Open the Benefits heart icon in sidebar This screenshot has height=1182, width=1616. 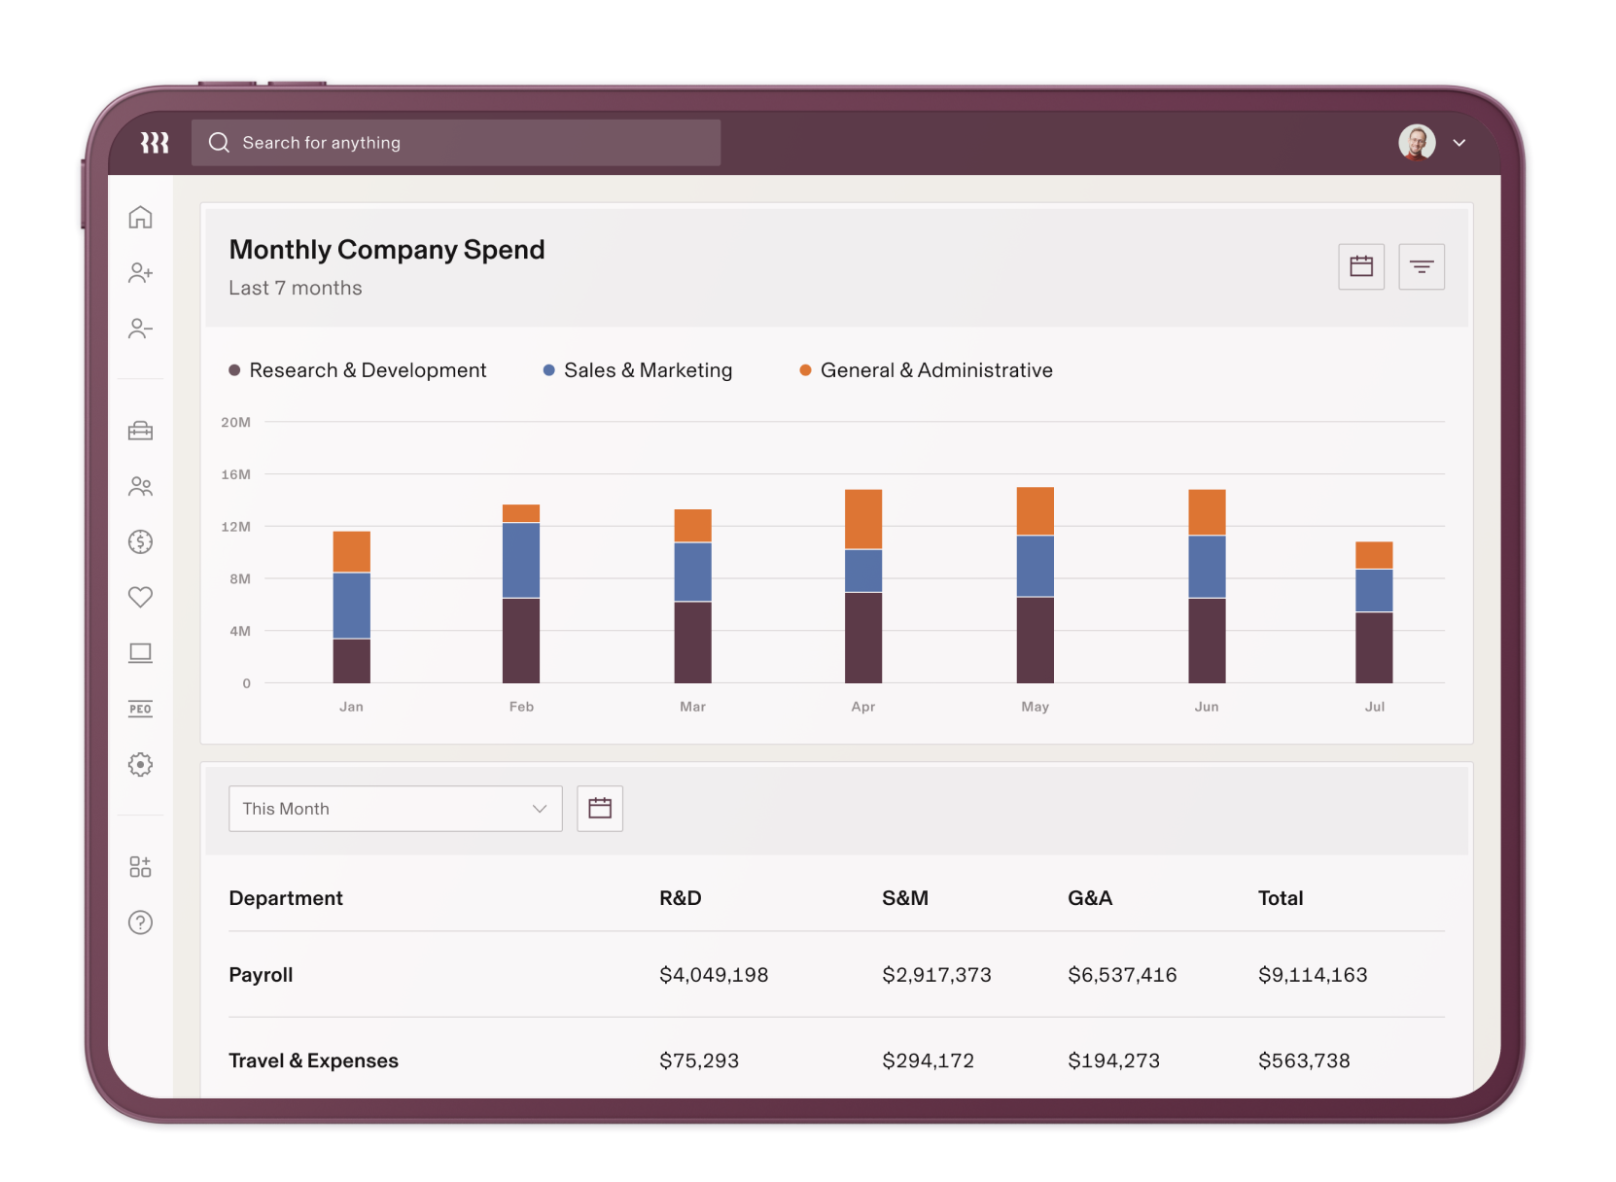click(x=140, y=597)
